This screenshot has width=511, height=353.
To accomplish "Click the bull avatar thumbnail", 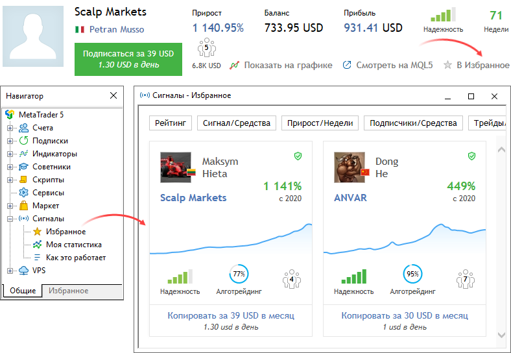I will coord(350,167).
